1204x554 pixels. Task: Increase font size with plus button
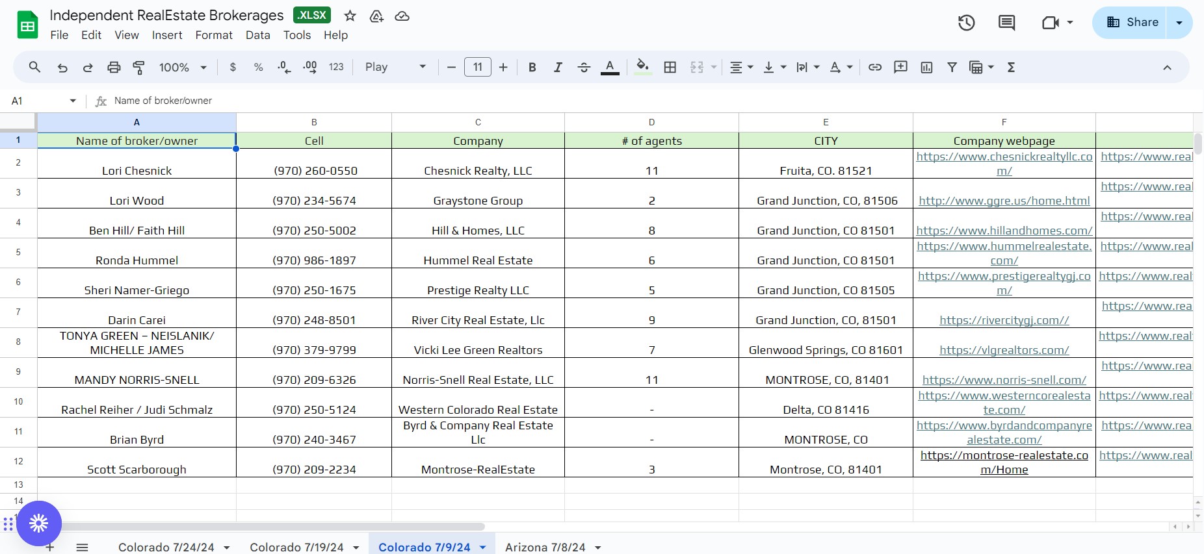tap(503, 67)
